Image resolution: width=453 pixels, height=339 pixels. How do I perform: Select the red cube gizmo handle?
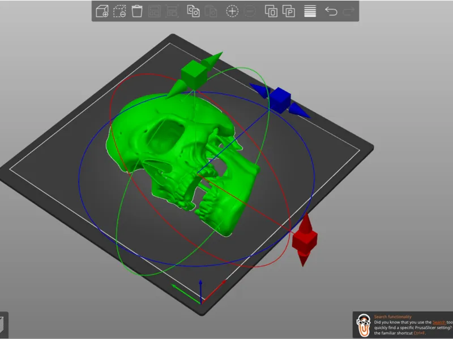305,242
